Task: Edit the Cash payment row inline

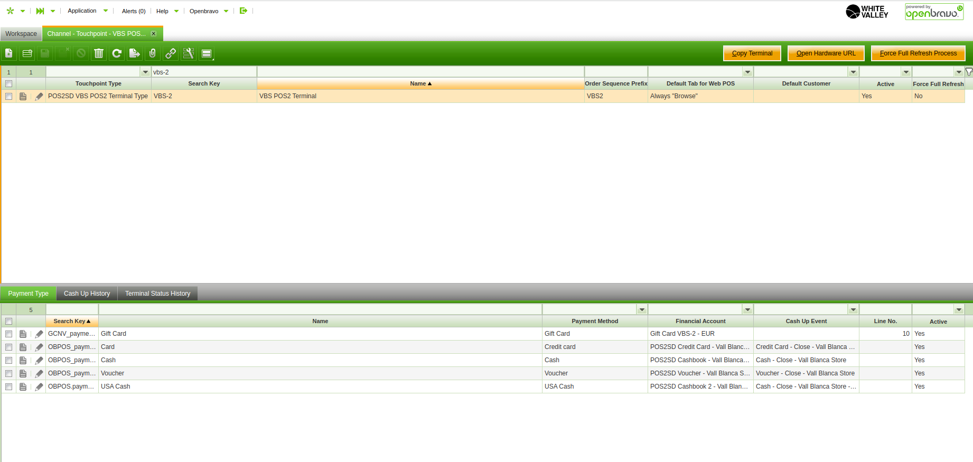Action: pyautogui.click(x=39, y=360)
